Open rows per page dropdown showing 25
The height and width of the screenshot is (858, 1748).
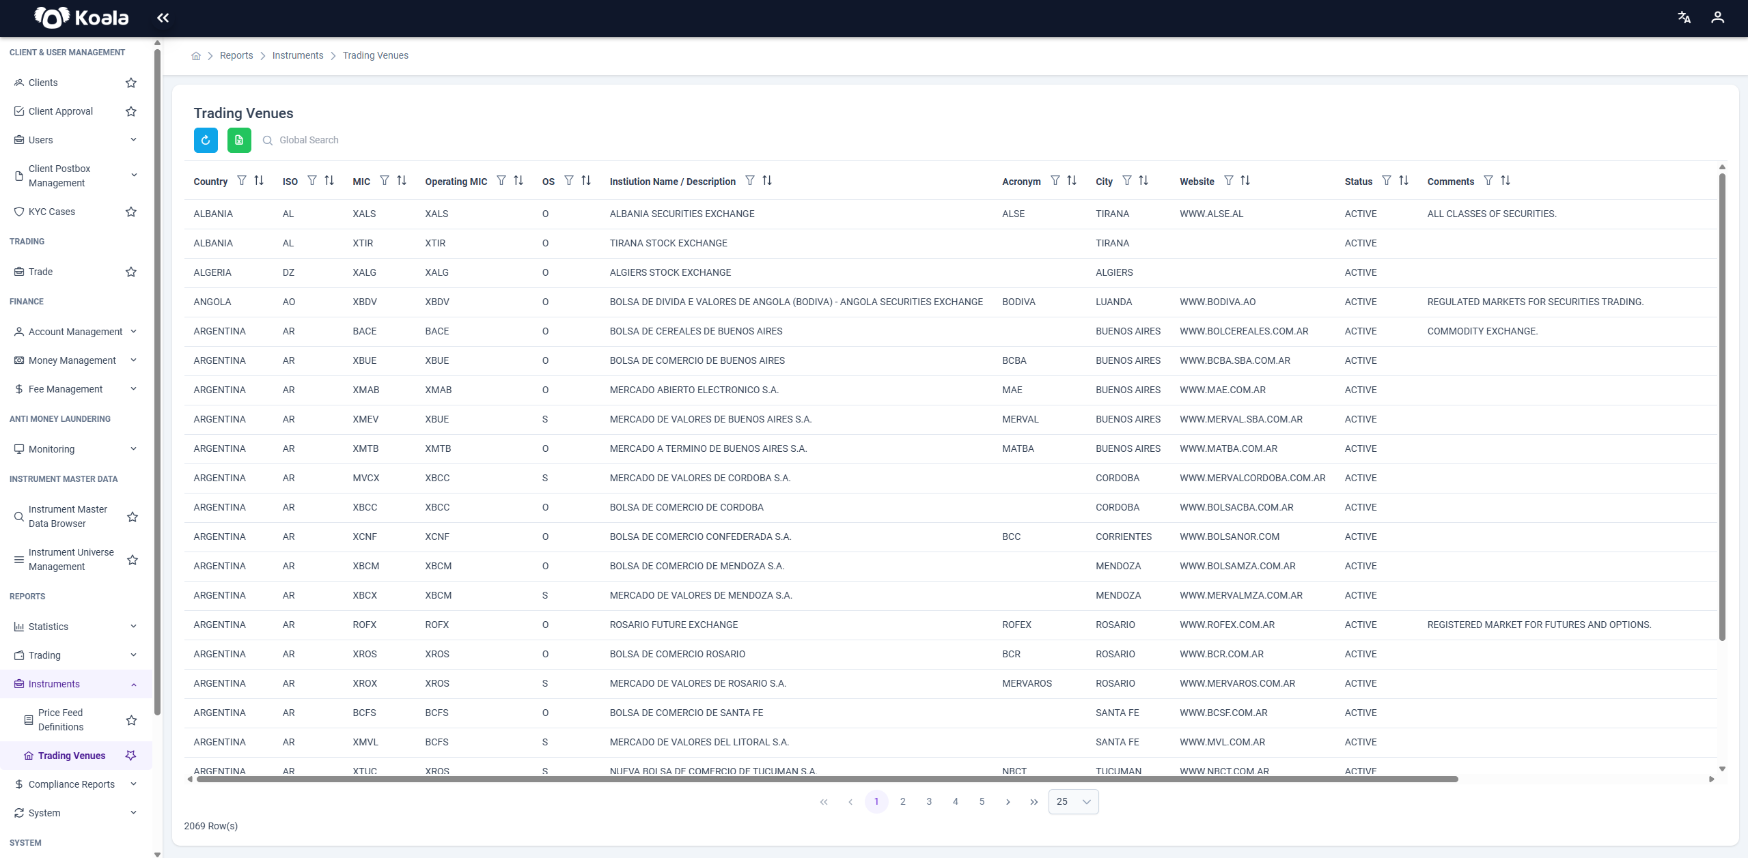[x=1074, y=801]
